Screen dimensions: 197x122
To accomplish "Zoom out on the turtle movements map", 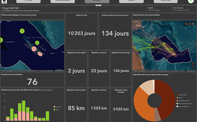I will click(x=193, y=67).
